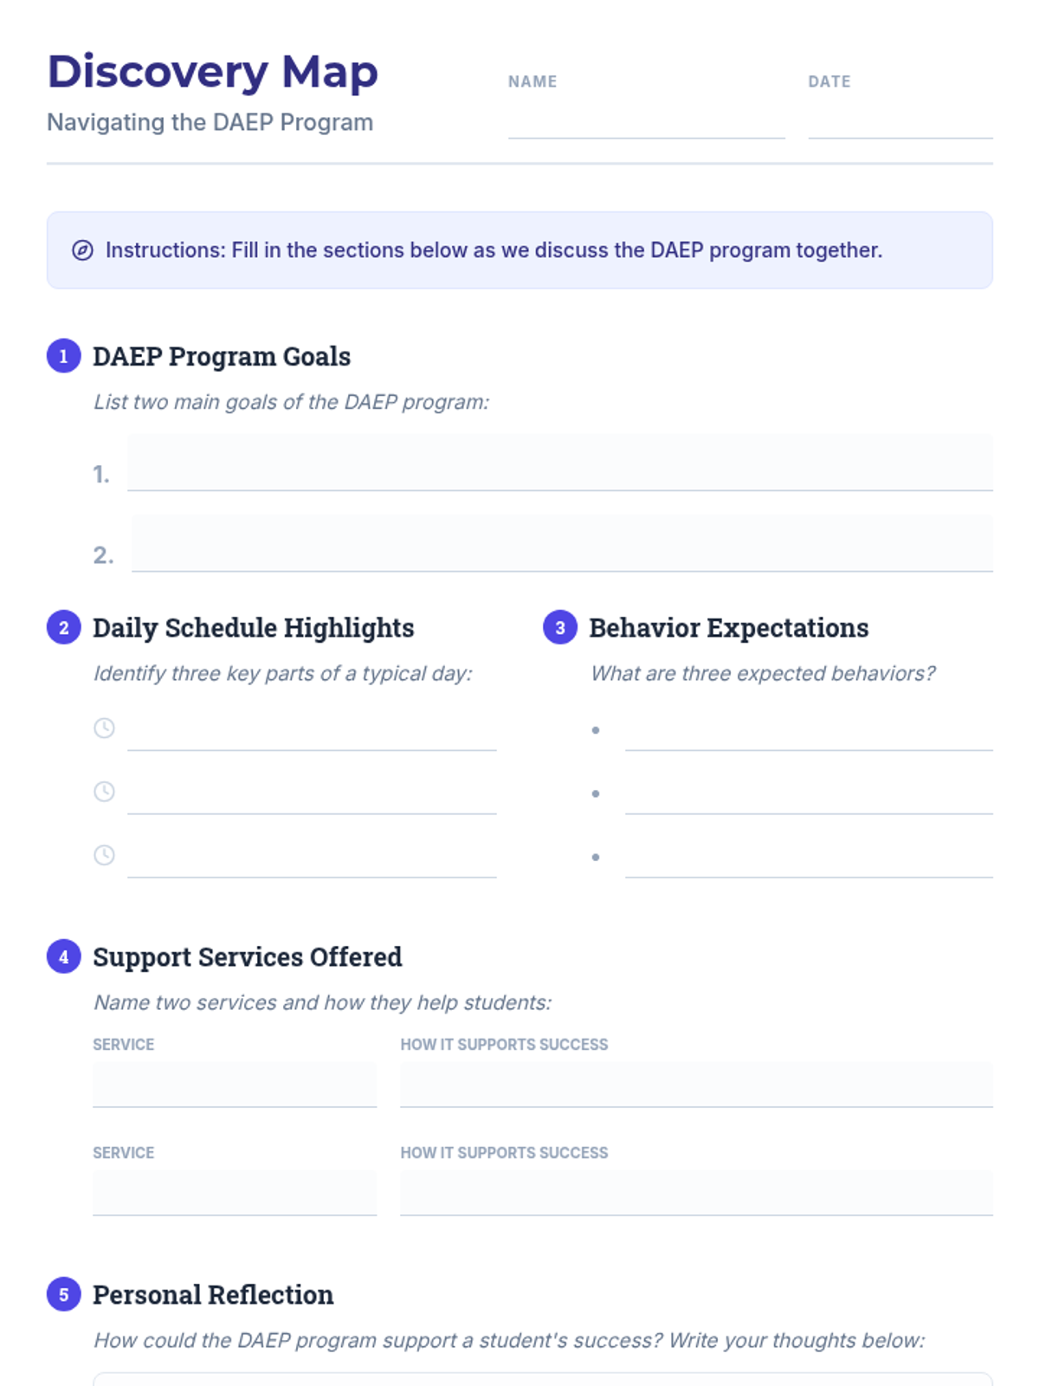Screen dimensions: 1039x1386
Task: Click the first Service name field
Action: pos(235,1085)
